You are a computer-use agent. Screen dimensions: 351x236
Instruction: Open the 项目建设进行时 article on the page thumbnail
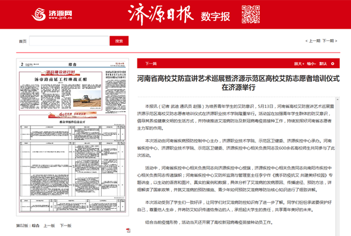[61, 91]
